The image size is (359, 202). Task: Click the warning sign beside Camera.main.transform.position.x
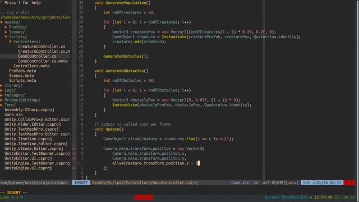(75, 153)
